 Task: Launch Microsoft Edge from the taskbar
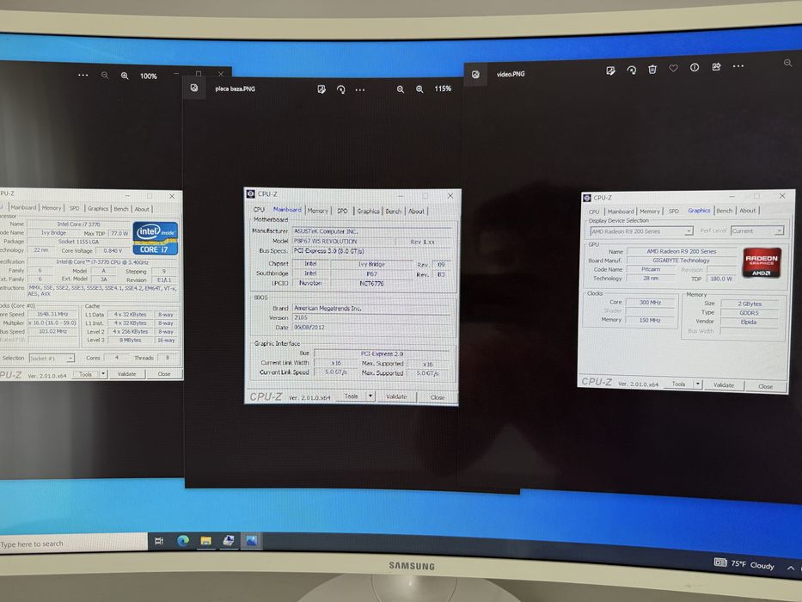(x=182, y=541)
